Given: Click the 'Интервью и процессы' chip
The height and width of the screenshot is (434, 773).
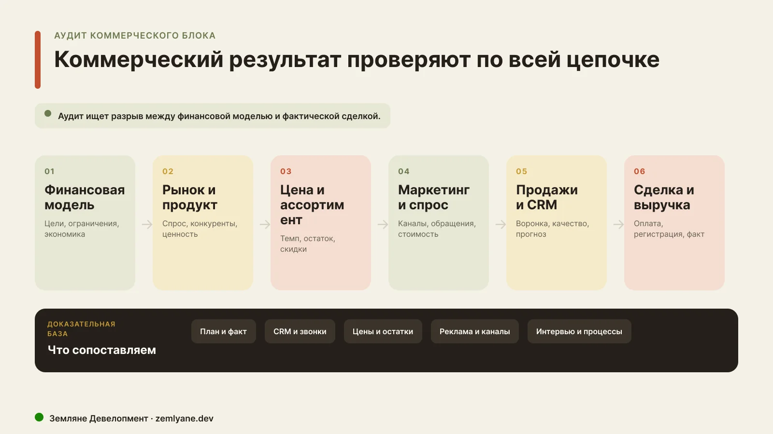Looking at the screenshot, I should click(x=579, y=331).
